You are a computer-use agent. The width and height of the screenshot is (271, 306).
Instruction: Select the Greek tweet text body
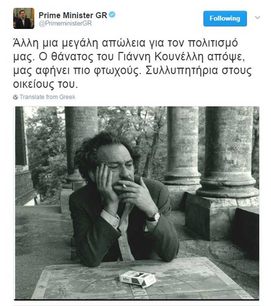(x=132, y=64)
